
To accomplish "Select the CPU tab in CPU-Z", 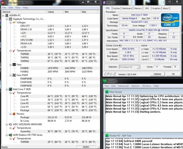I will [x=108, y=8].
